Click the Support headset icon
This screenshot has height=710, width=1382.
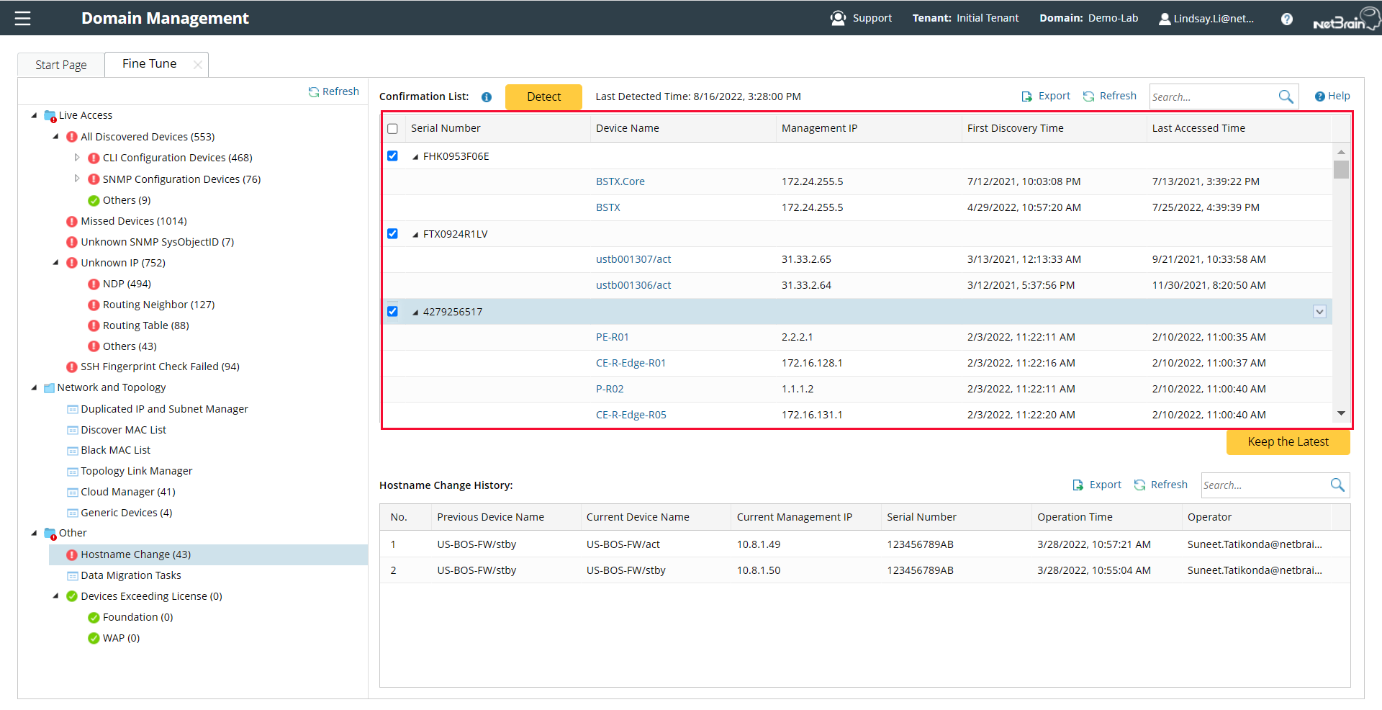[838, 18]
